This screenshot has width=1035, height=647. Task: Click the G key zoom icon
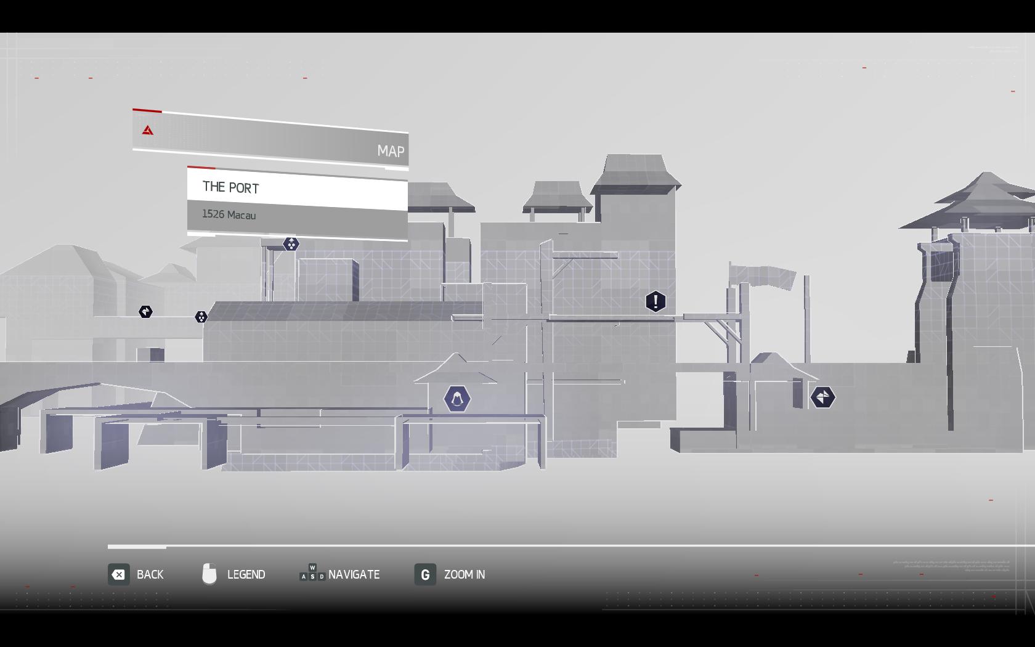[425, 575]
